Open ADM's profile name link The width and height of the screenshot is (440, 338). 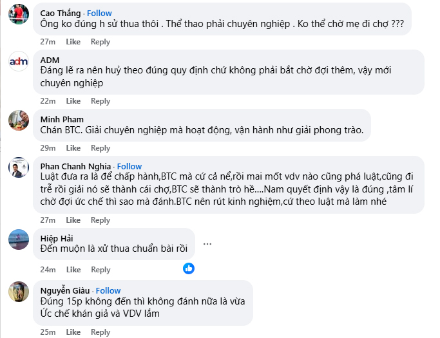(x=50, y=60)
